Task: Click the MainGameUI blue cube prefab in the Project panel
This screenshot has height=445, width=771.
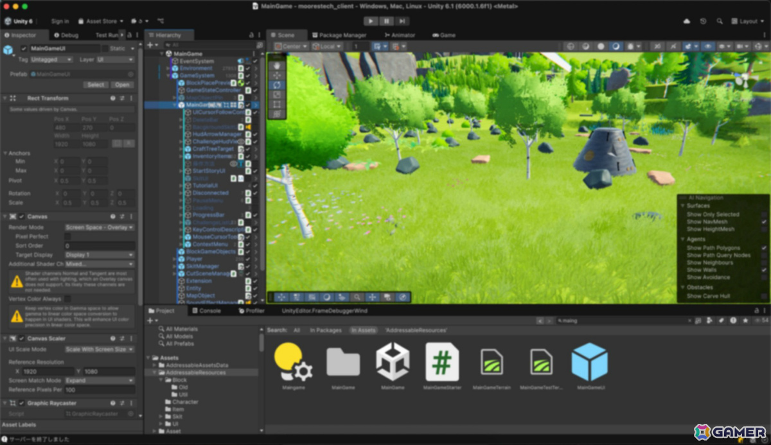Action: coord(589,363)
